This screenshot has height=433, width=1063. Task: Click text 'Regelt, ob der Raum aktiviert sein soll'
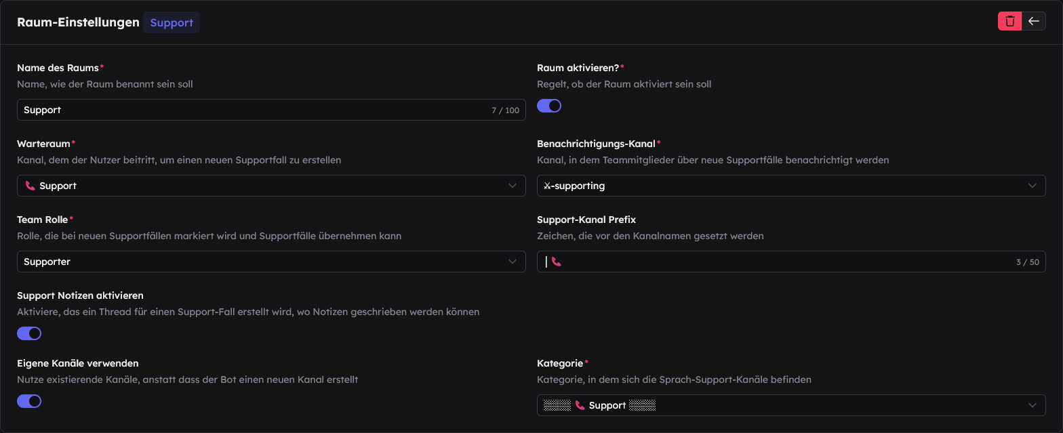[624, 84]
